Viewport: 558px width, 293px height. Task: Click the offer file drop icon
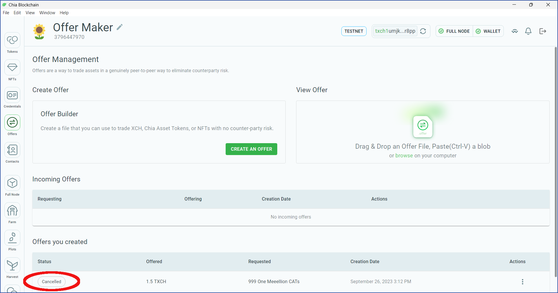click(423, 127)
